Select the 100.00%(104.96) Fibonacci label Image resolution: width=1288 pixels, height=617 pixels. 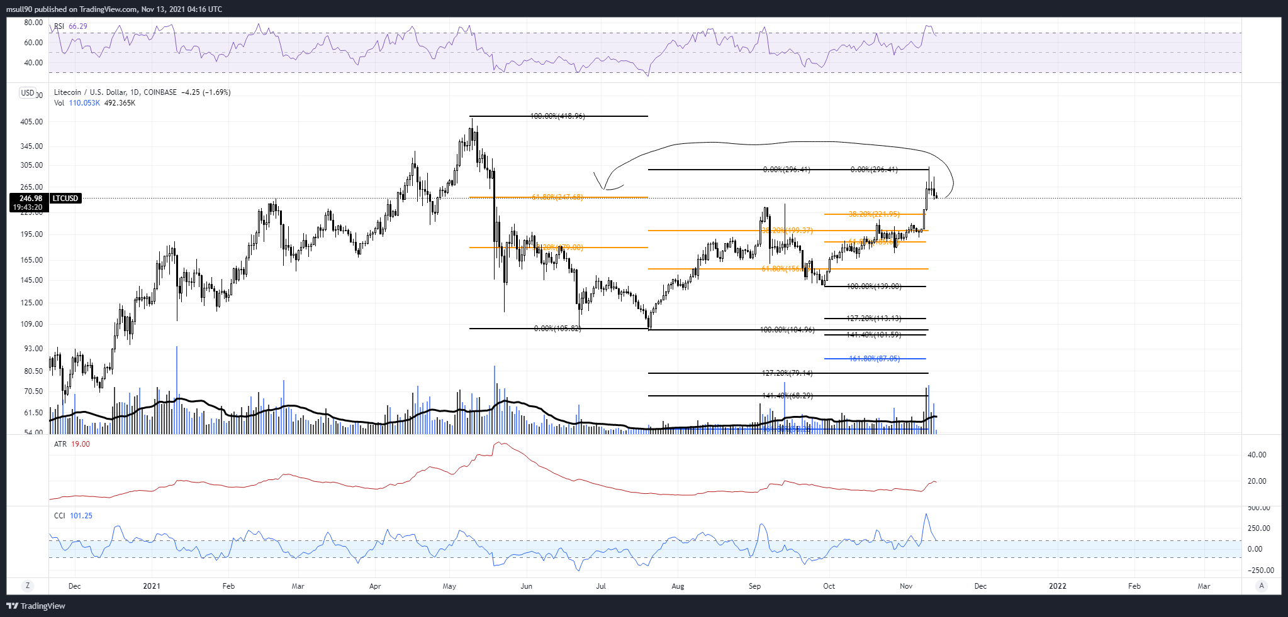787,330
